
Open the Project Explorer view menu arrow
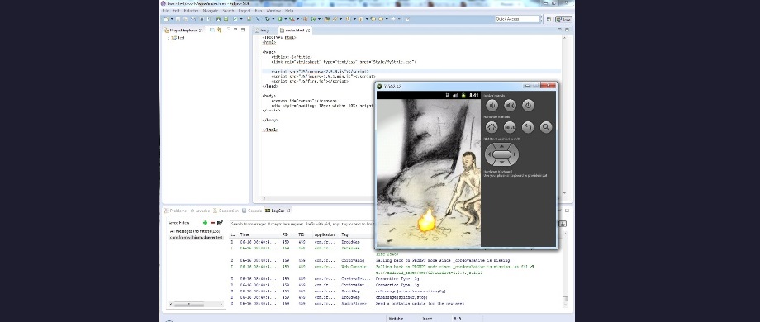click(x=228, y=30)
